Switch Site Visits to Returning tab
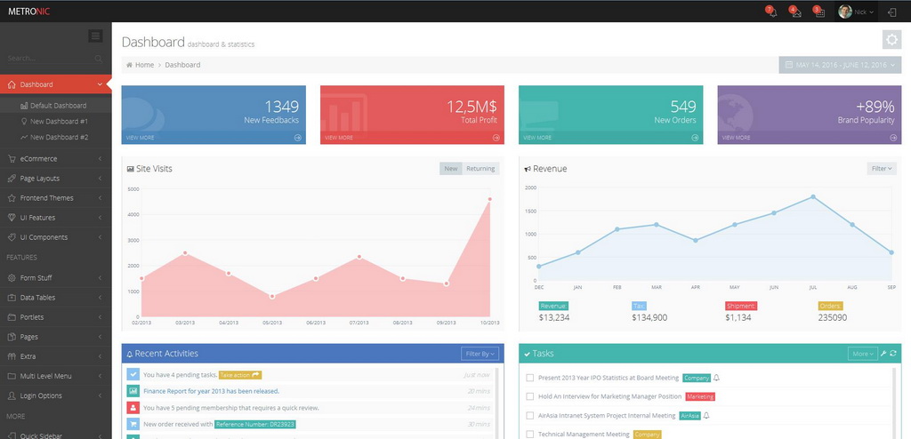Viewport: 911px width, 439px height. coord(480,169)
